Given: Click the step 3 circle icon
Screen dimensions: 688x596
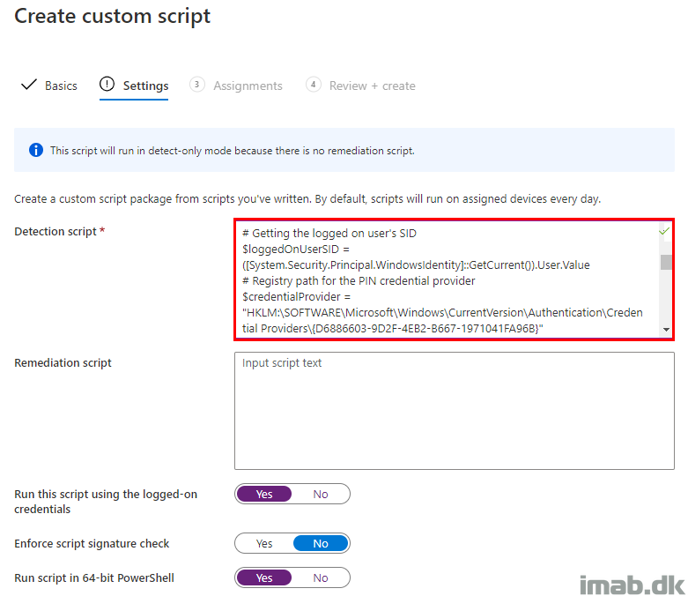Looking at the screenshot, I should pos(196,85).
